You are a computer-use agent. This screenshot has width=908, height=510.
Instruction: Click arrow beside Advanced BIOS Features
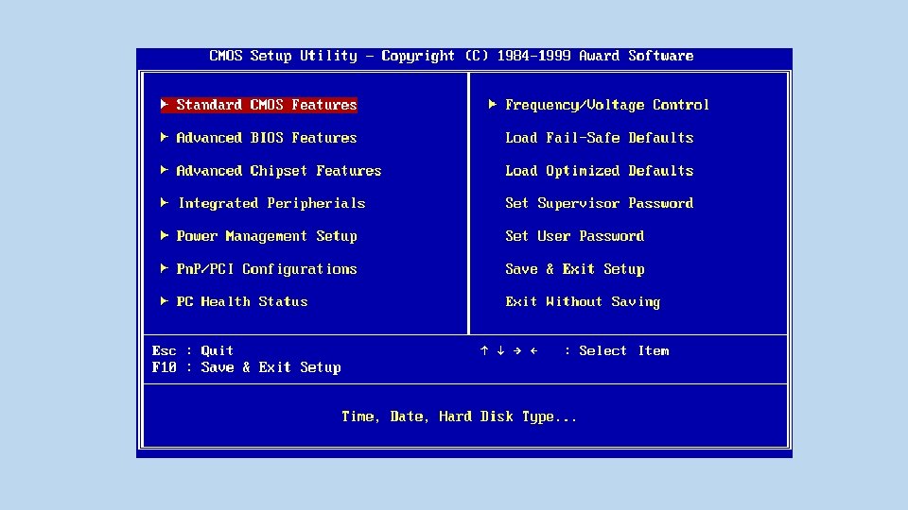click(x=165, y=137)
